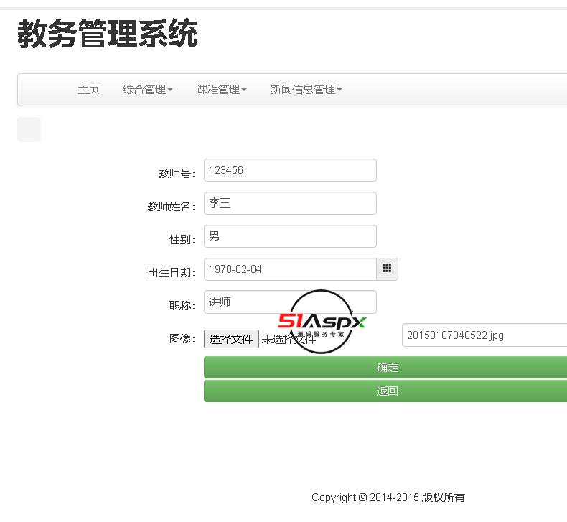The height and width of the screenshot is (522, 567).
Task: Click the 选择文件 choose file button
Action: (231, 339)
